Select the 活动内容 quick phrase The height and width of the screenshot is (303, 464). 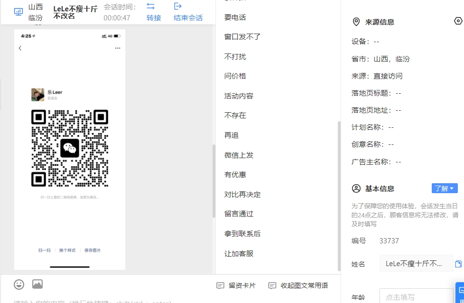tap(239, 96)
